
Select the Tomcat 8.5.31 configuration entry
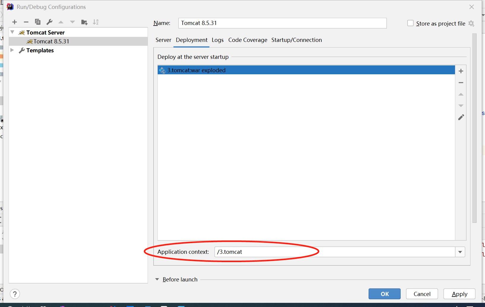[x=78, y=41]
